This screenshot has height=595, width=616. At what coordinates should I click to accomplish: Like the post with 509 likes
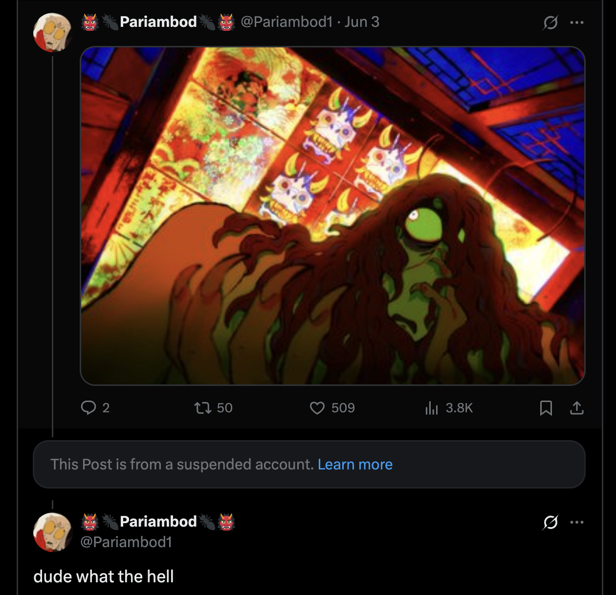coord(317,407)
